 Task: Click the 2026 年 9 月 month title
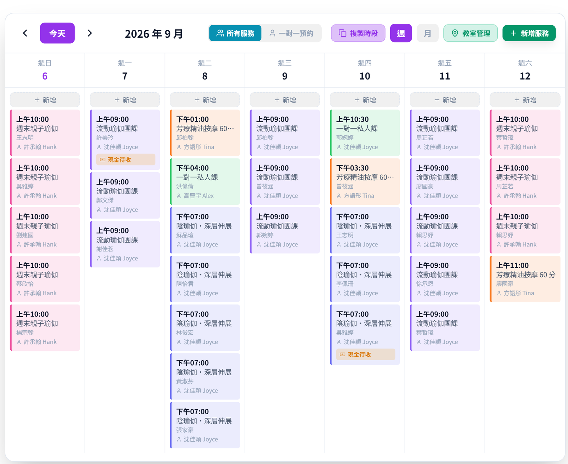tap(154, 34)
